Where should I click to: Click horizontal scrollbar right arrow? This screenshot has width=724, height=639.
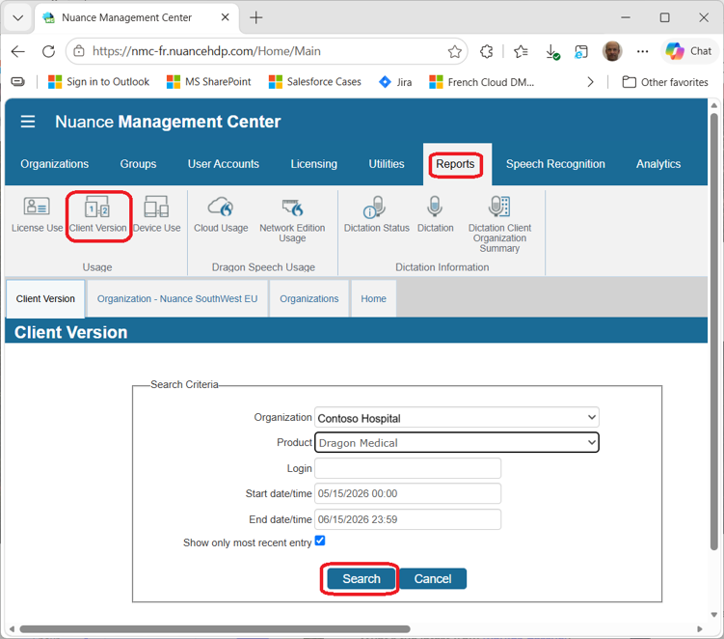point(700,628)
